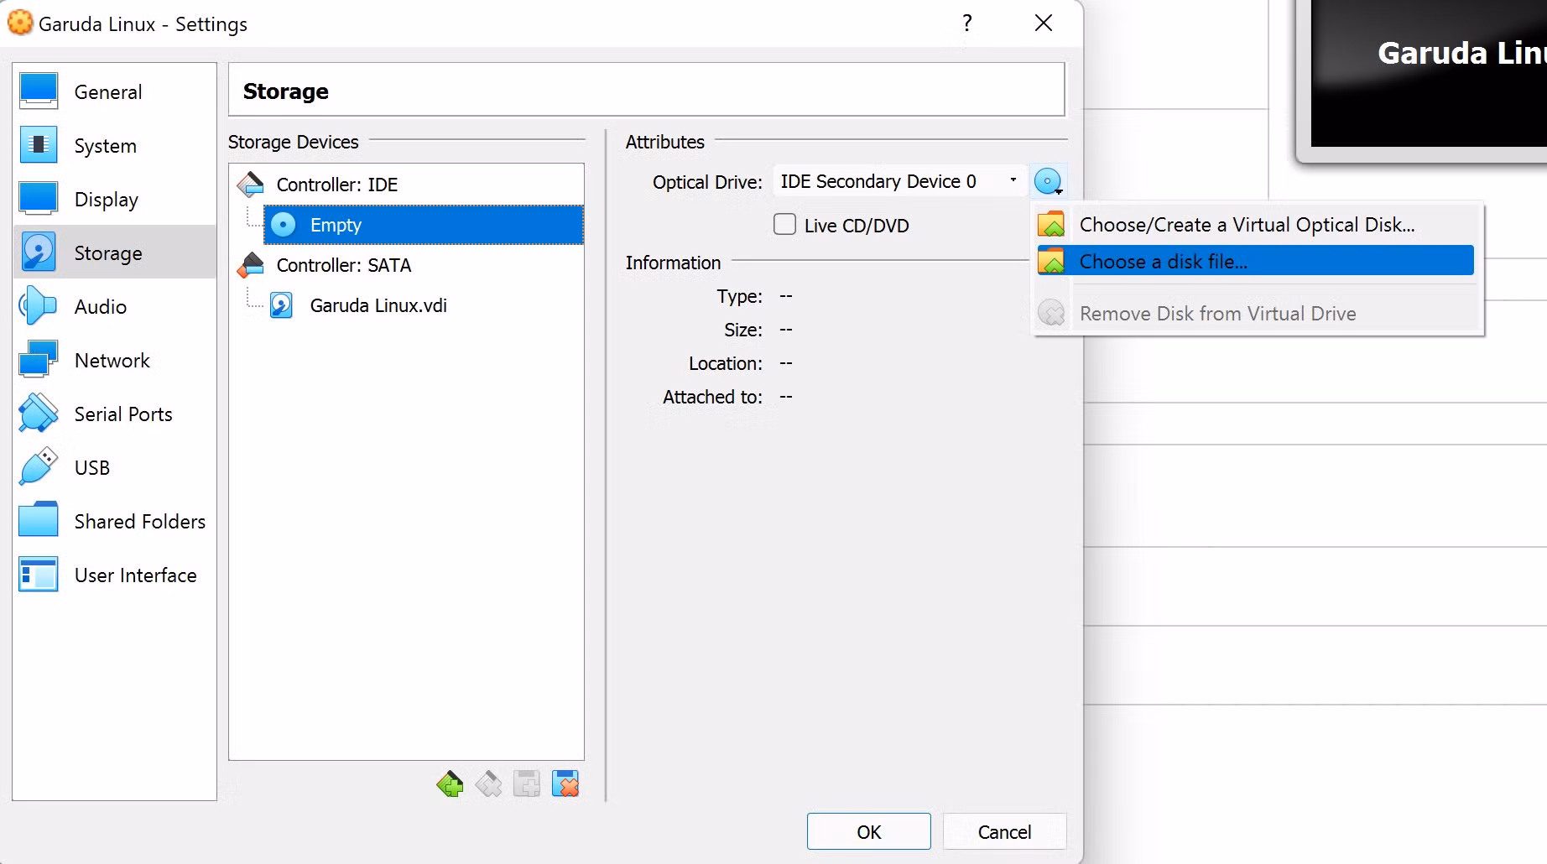1547x864 pixels.
Task: Enable the Live CD/DVD checkbox
Action: click(x=784, y=225)
